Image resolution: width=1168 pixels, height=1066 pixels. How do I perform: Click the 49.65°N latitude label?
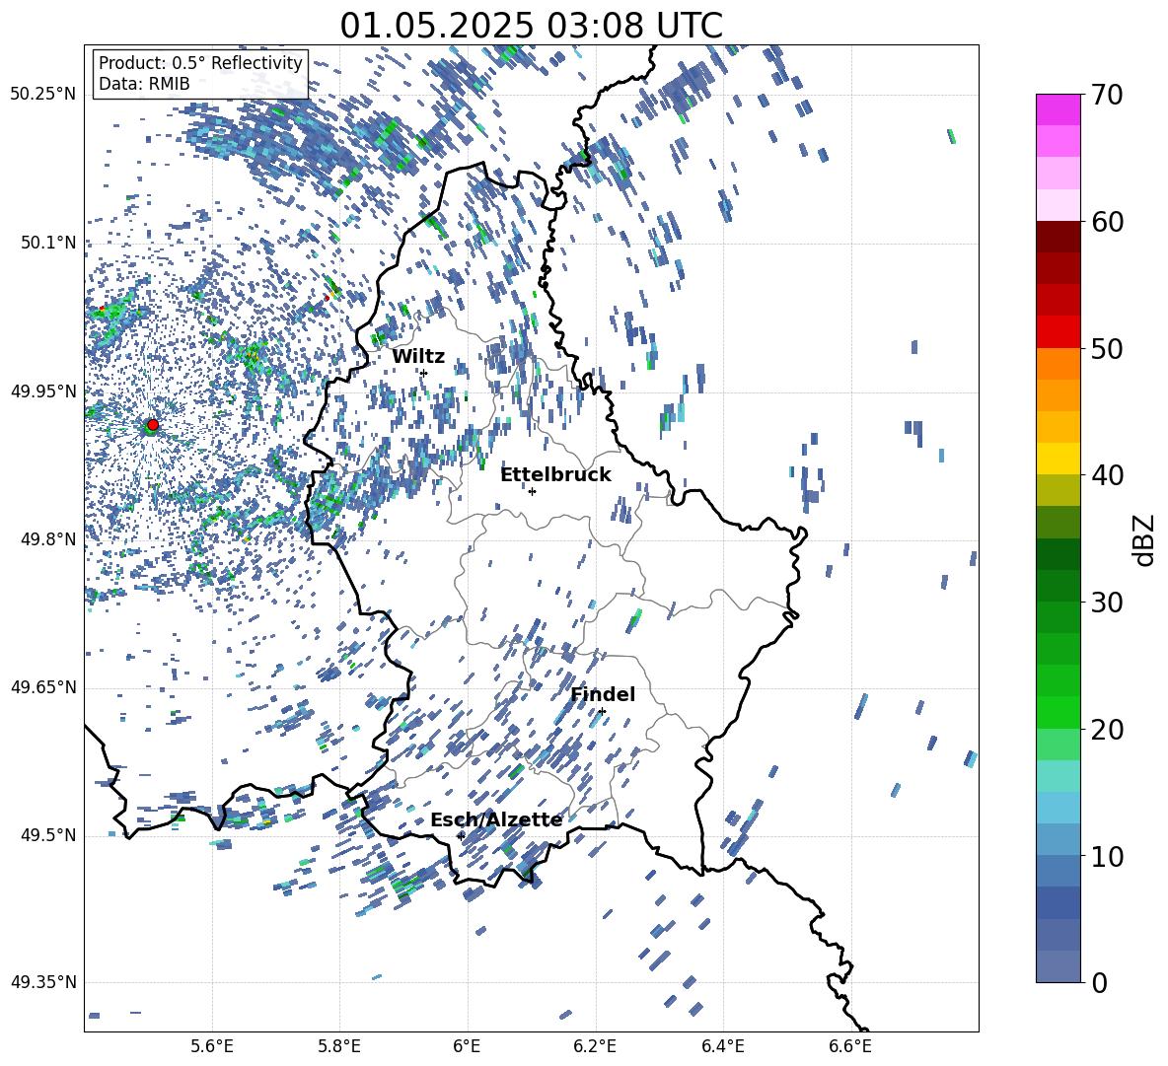point(42,687)
